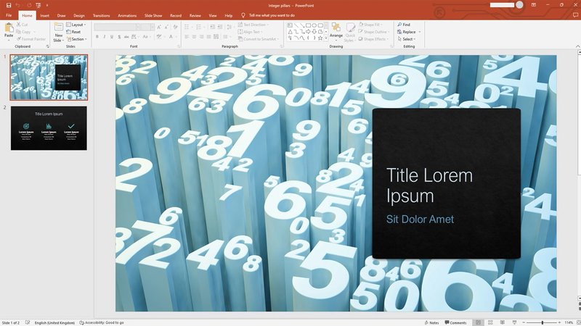Toggle underline formatting

(x=112, y=37)
